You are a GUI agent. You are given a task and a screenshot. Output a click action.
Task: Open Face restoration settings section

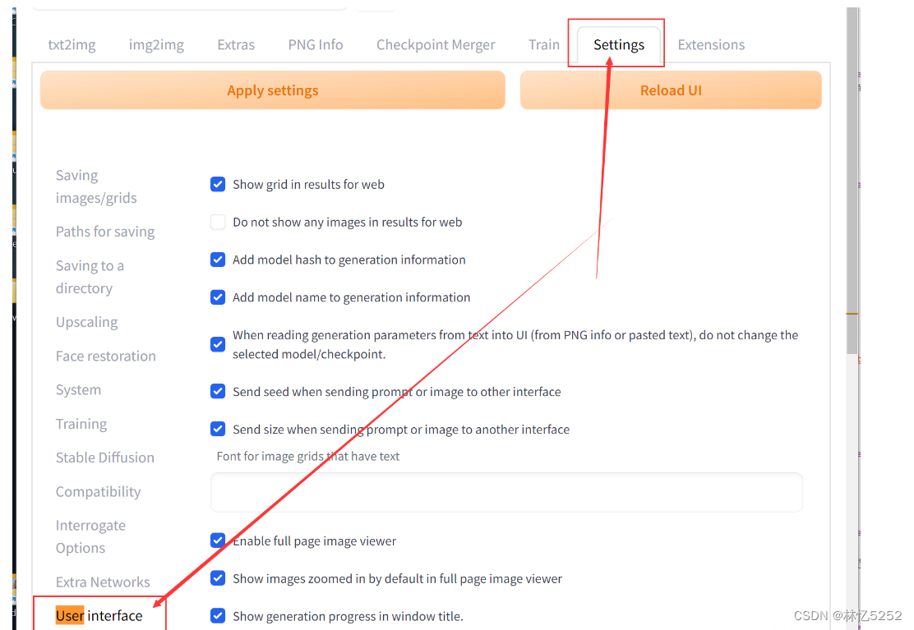coord(105,356)
